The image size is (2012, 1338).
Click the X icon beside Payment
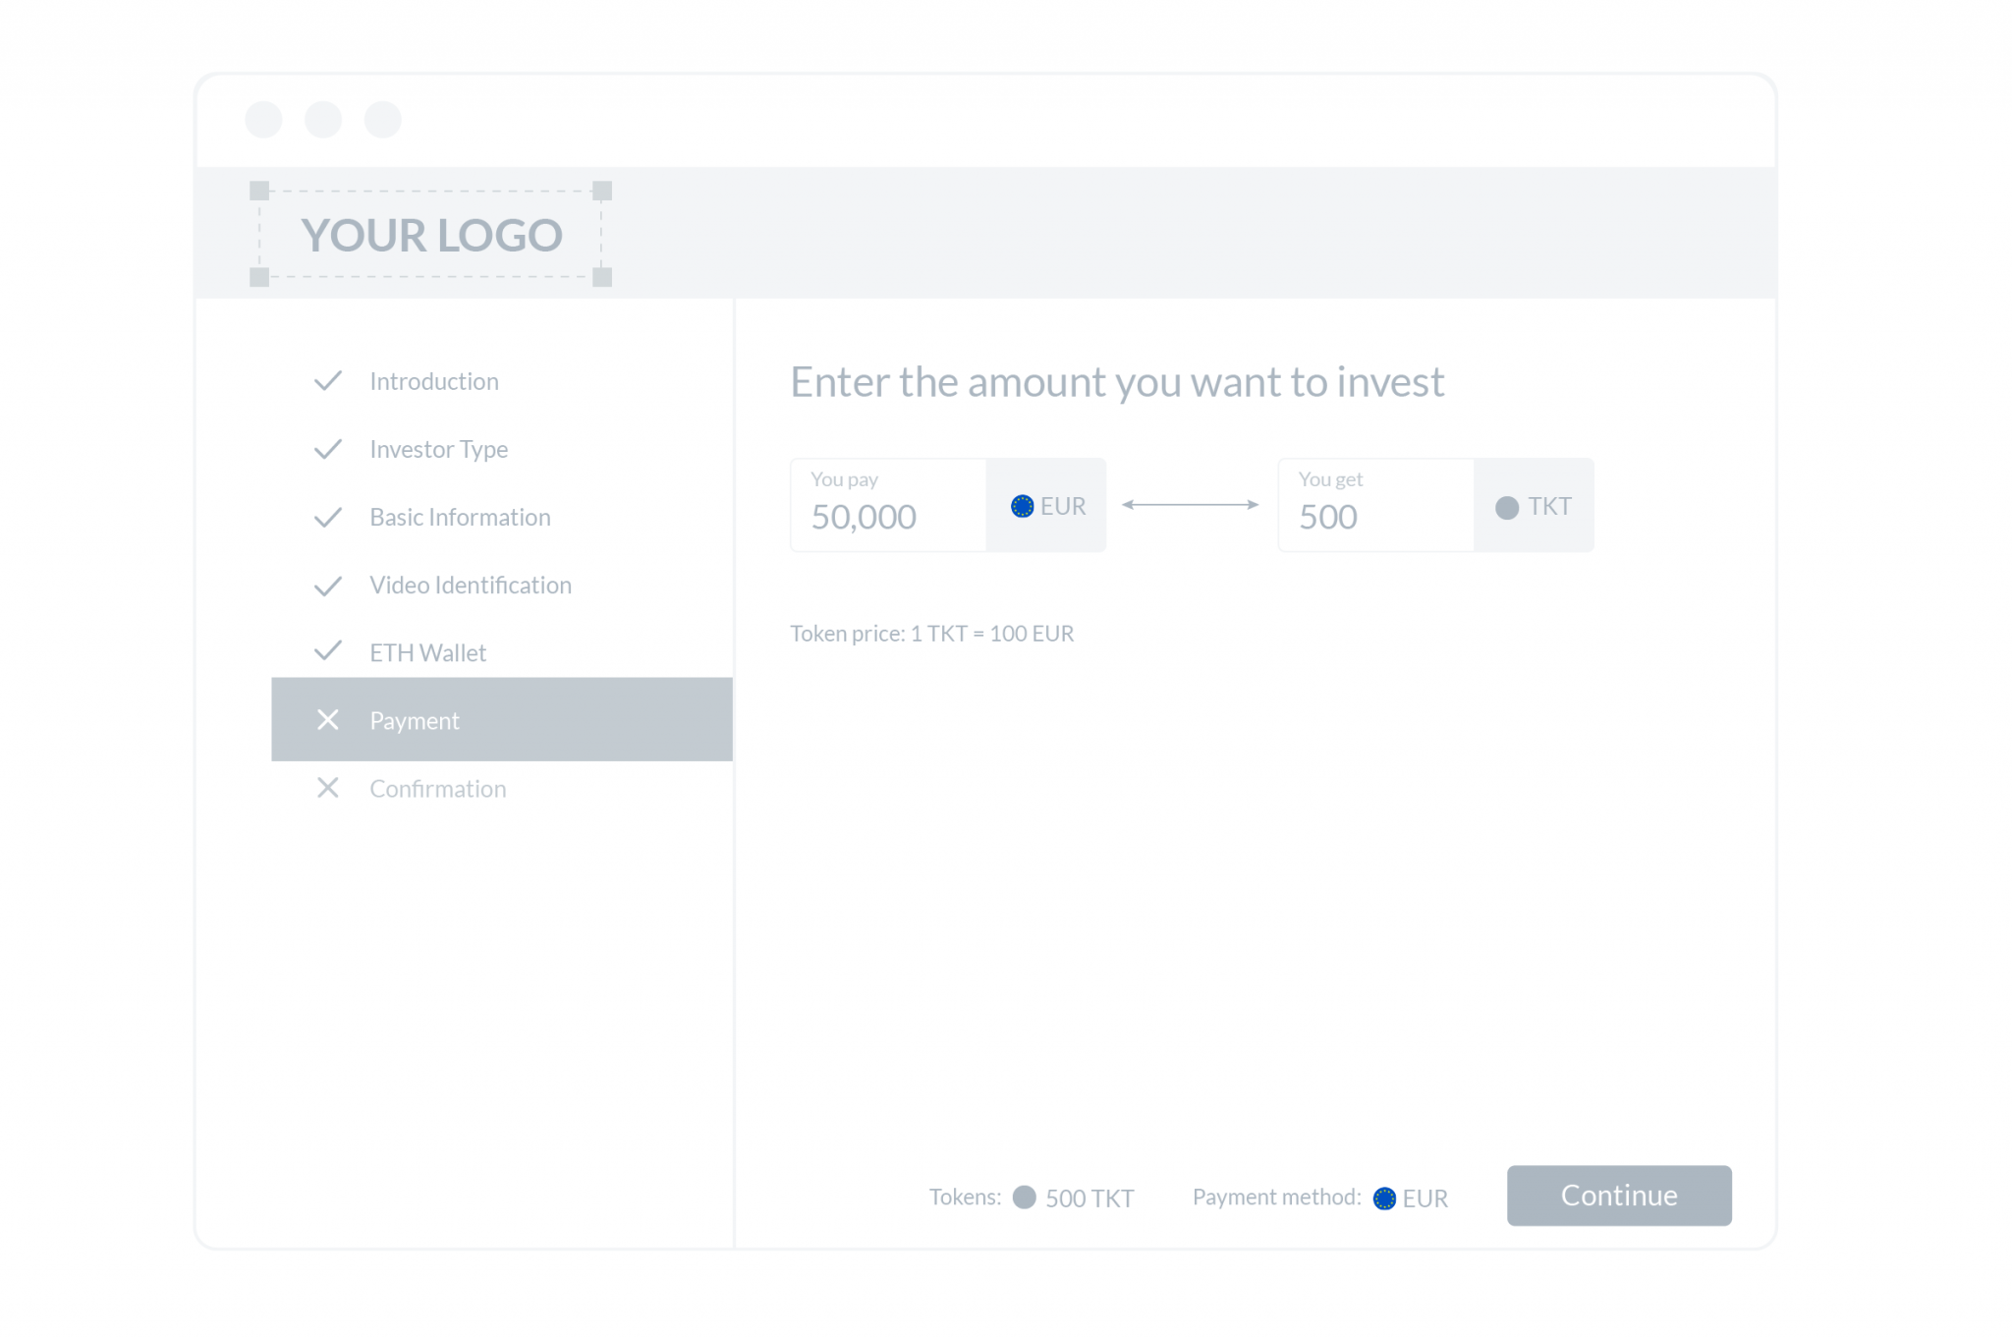[327, 720]
